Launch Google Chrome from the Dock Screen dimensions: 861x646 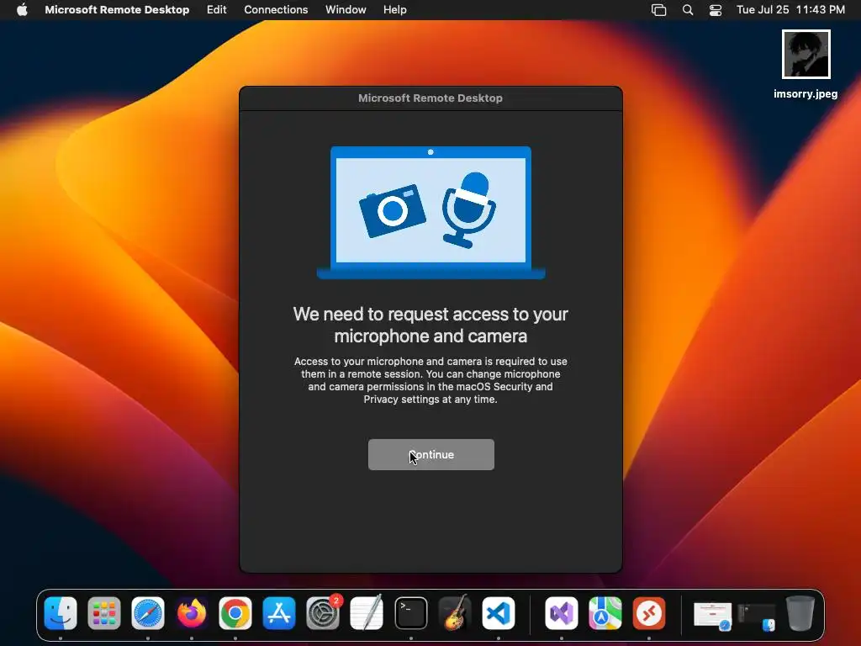coord(235,612)
